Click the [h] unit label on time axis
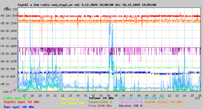203x109 pixels. (x=197, y=98)
